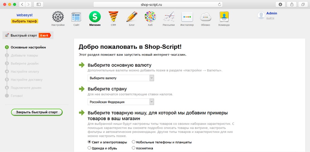
Task: Show all tabs browser button
Action: 303,4
